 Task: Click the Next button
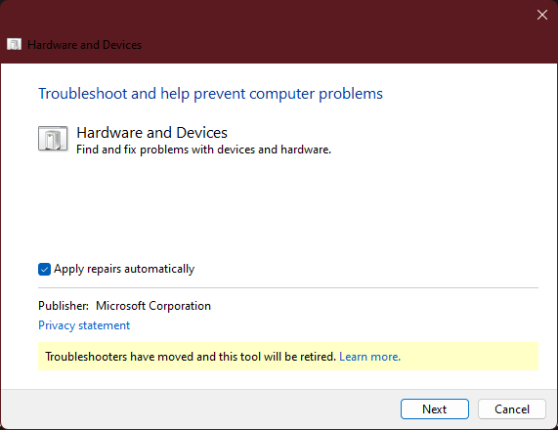tap(435, 409)
